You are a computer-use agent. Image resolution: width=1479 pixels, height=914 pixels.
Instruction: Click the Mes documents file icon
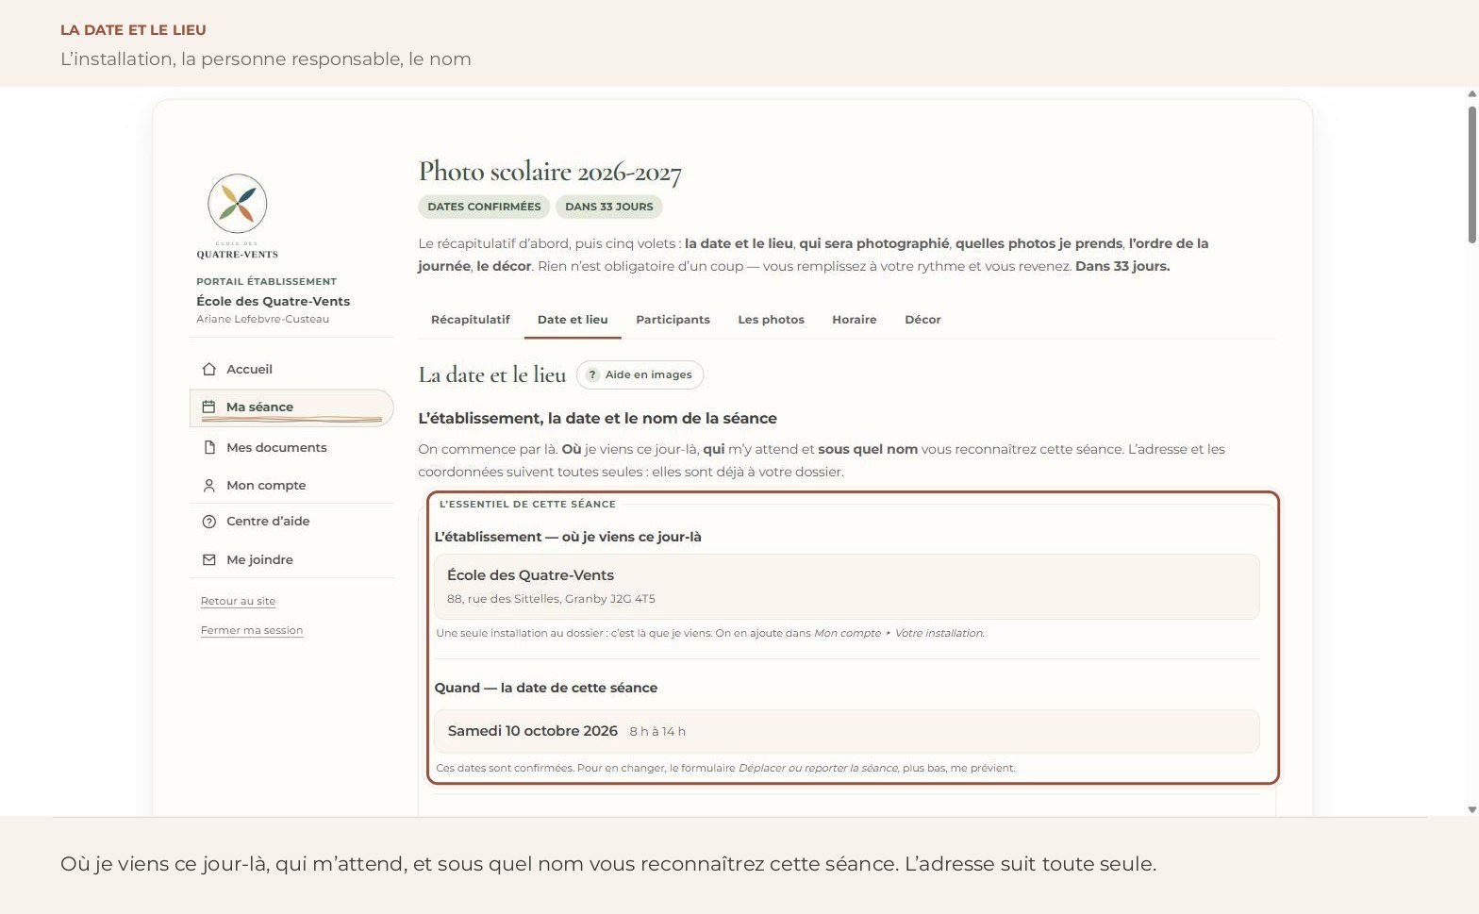tap(209, 448)
